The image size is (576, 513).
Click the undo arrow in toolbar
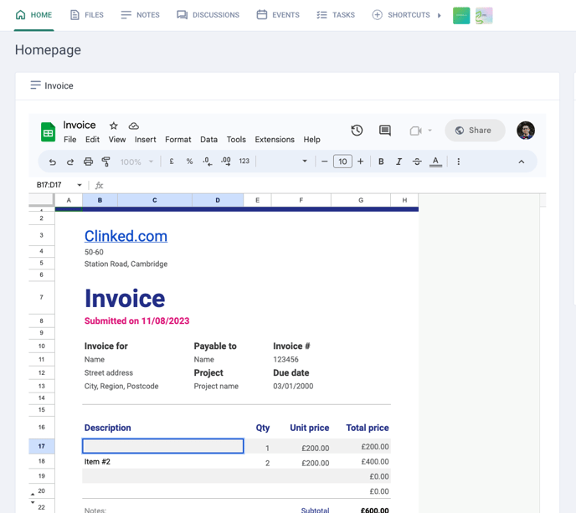point(53,162)
